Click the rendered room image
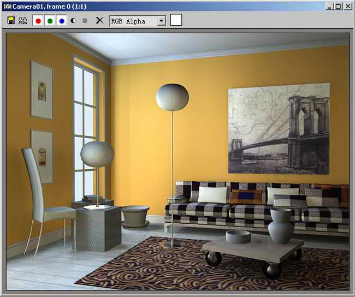 click(x=177, y=162)
